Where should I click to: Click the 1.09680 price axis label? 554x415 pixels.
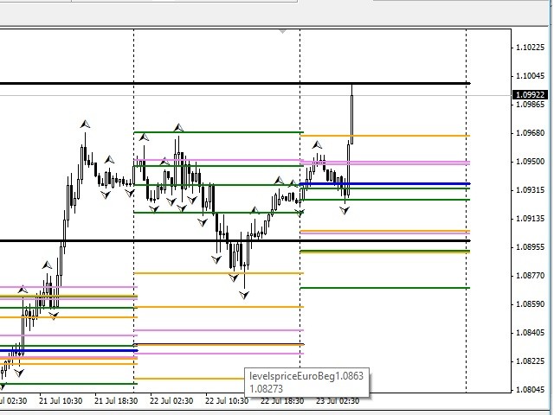[530, 133]
